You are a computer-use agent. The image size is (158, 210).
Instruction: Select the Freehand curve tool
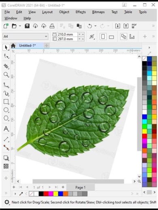coord(6,85)
